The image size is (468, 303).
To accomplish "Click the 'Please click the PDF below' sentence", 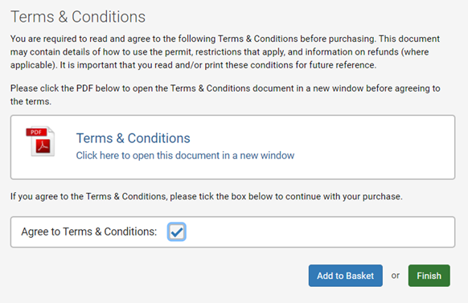I will 225,95.
